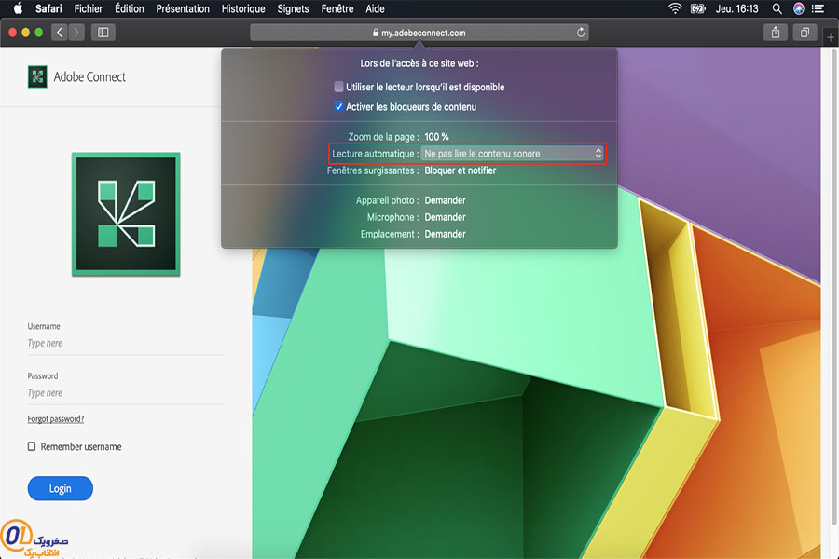Enable 'Utiliser le lecteur lorsqu'il est disponible' checkbox

pos(338,87)
